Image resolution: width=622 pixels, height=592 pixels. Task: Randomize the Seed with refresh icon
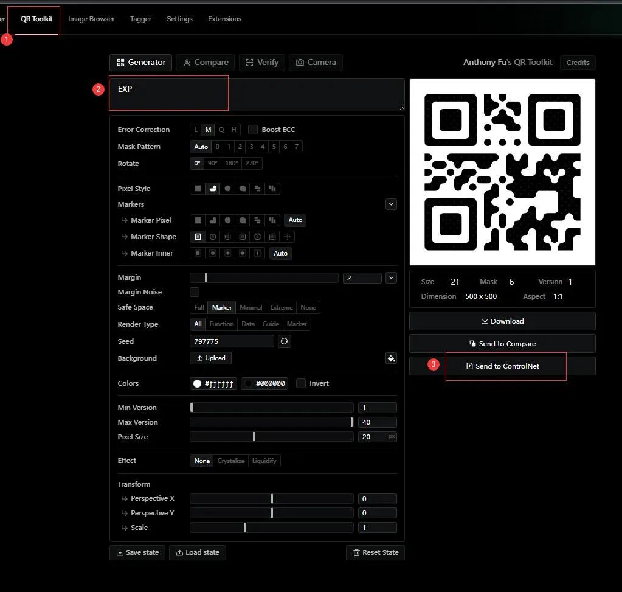284,341
